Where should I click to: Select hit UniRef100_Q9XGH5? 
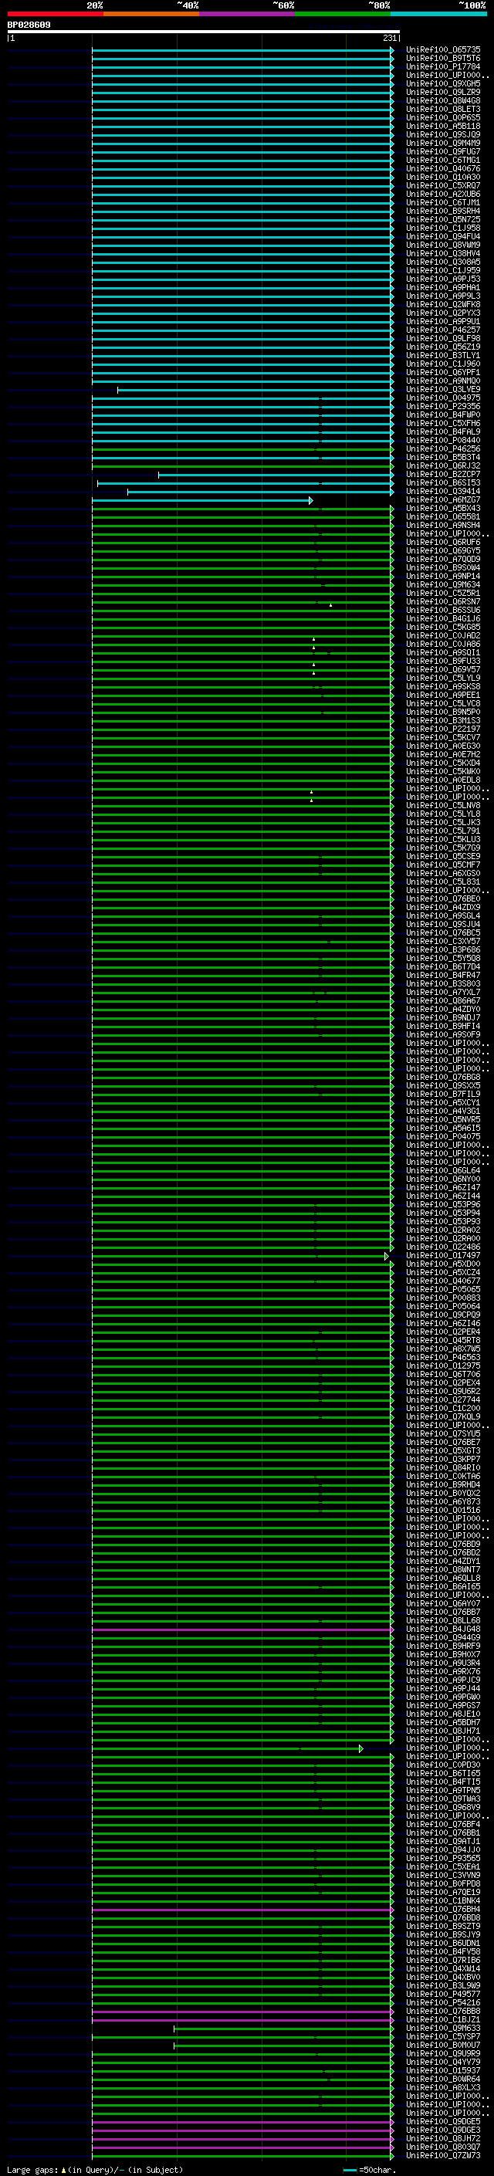coord(443,83)
